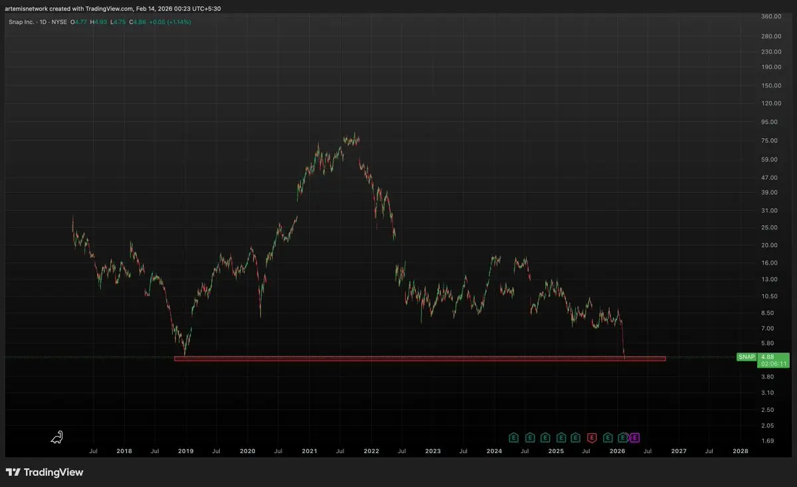Click the 2021 label on the time axis
Screen dimensions: 797x487
click(309, 450)
